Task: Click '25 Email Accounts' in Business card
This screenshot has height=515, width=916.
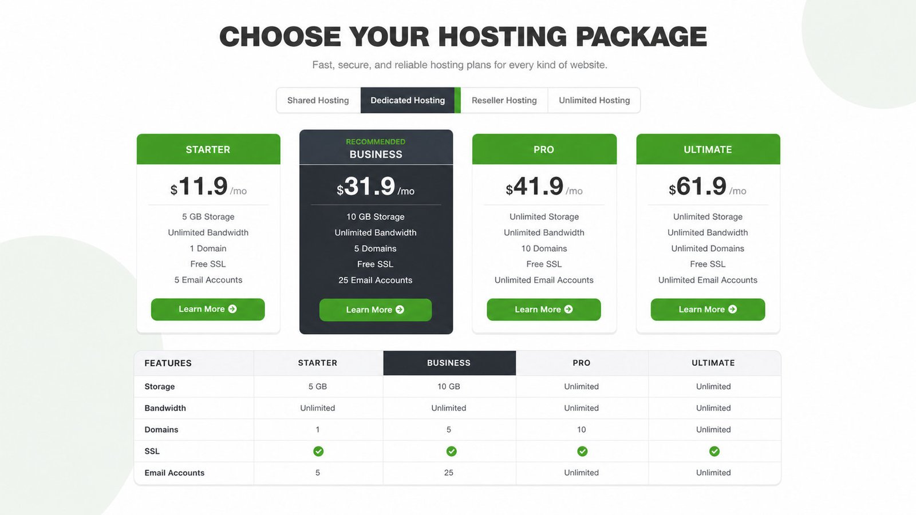Action: pyautogui.click(x=376, y=280)
